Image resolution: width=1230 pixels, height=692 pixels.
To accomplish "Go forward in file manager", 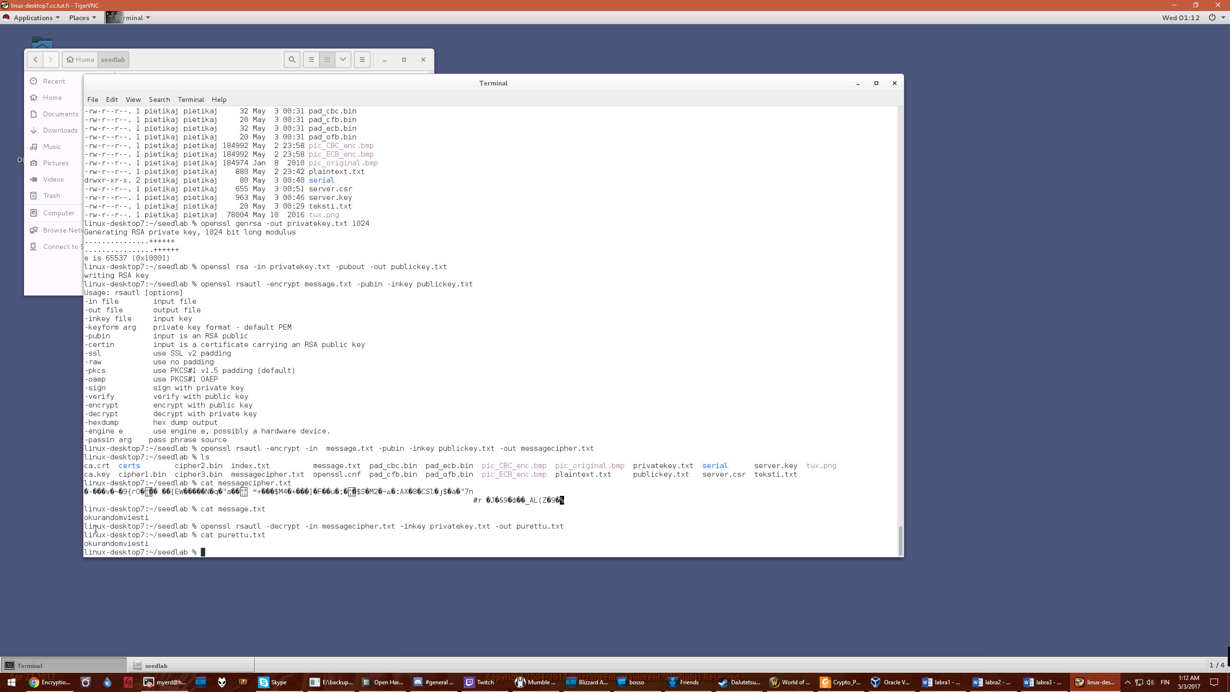I will point(50,60).
